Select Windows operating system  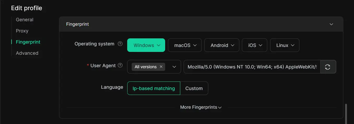[x=146, y=45]
